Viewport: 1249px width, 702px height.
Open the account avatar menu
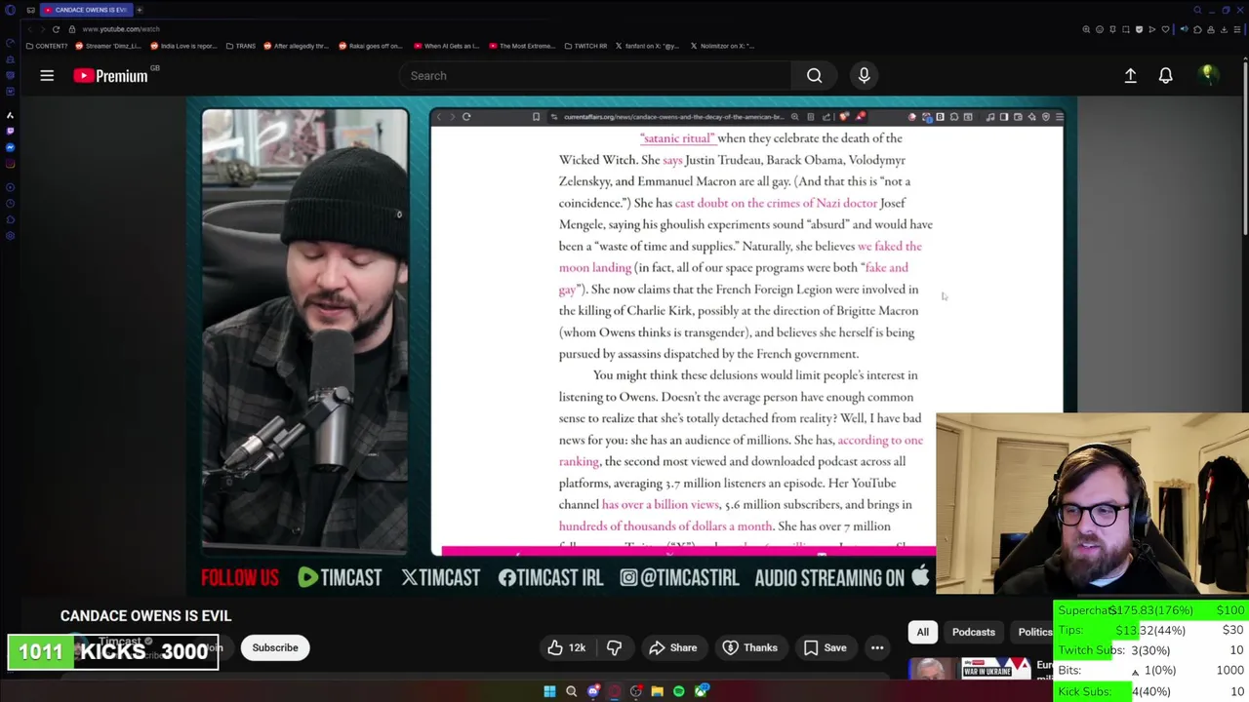[1207, 75]
